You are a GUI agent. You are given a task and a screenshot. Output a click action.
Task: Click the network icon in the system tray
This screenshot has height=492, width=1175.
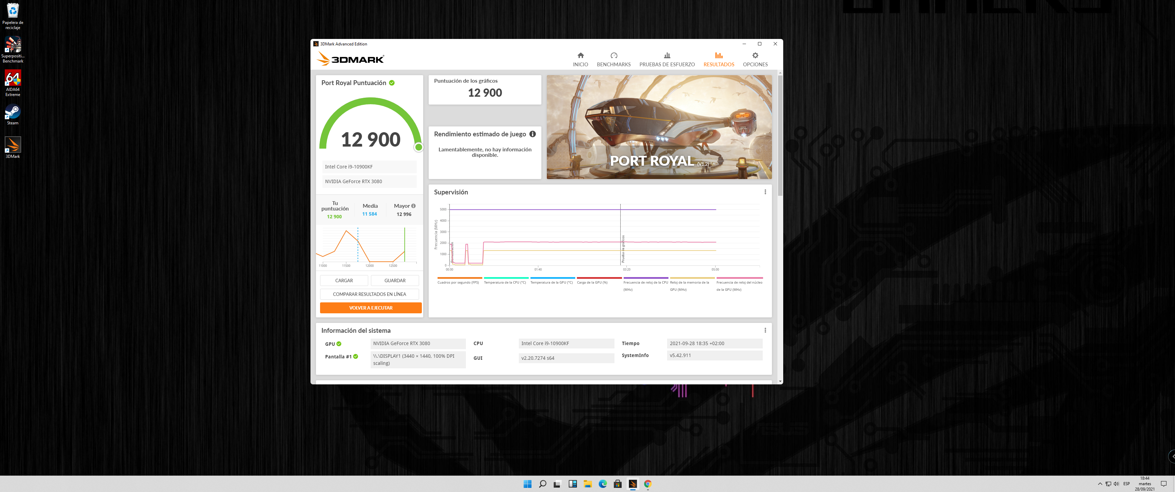[1108, 484]
